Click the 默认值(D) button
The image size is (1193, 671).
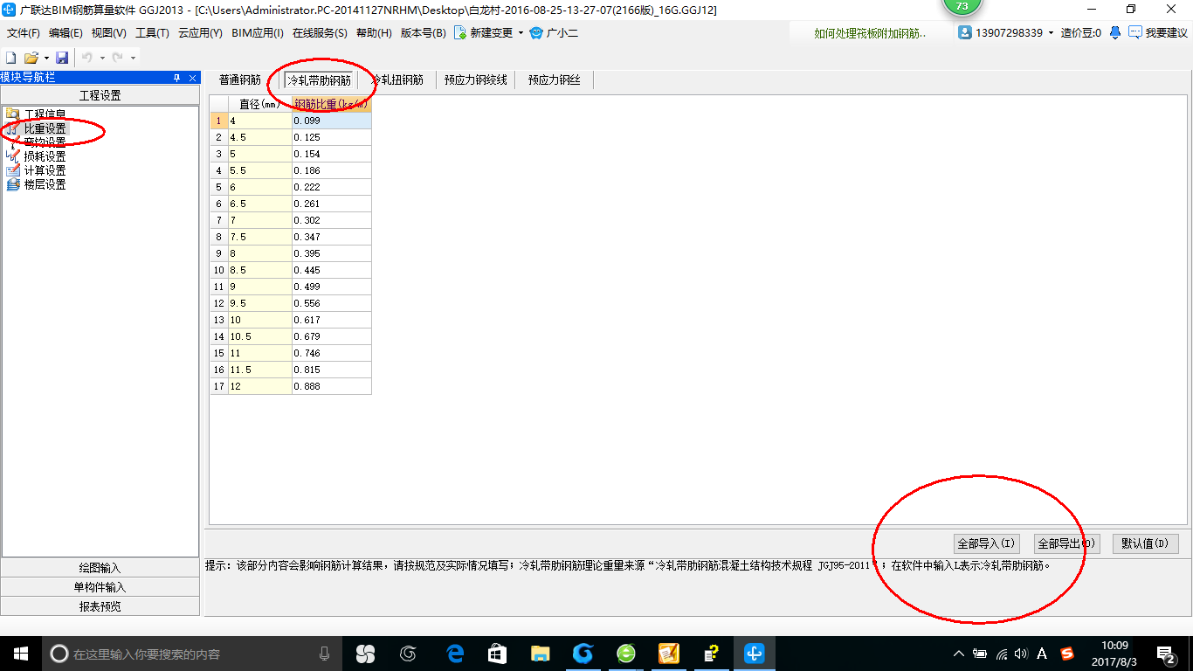1146,543
